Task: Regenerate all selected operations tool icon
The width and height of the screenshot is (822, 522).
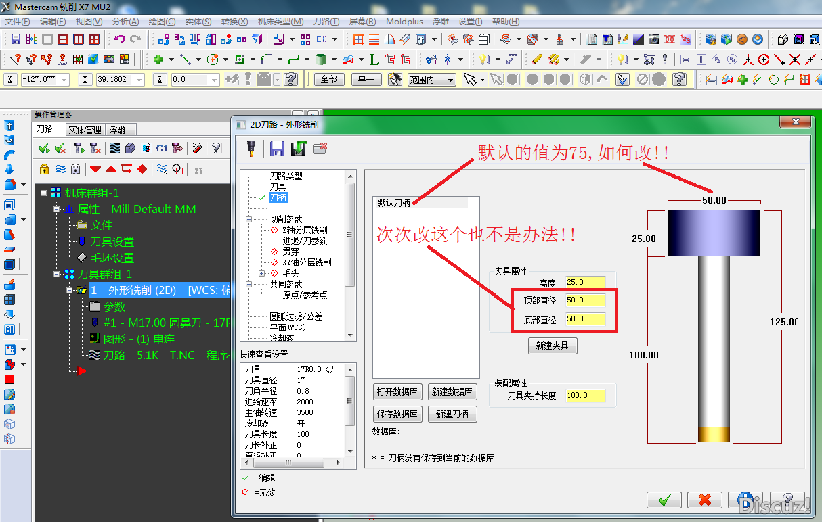Action: (79, 148)
